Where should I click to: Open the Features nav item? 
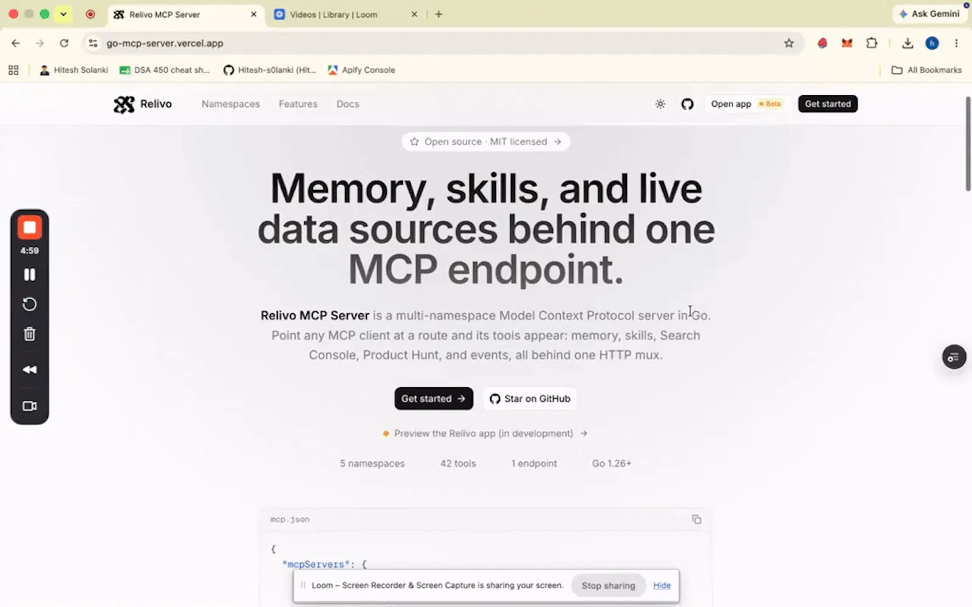coord(298,104)
